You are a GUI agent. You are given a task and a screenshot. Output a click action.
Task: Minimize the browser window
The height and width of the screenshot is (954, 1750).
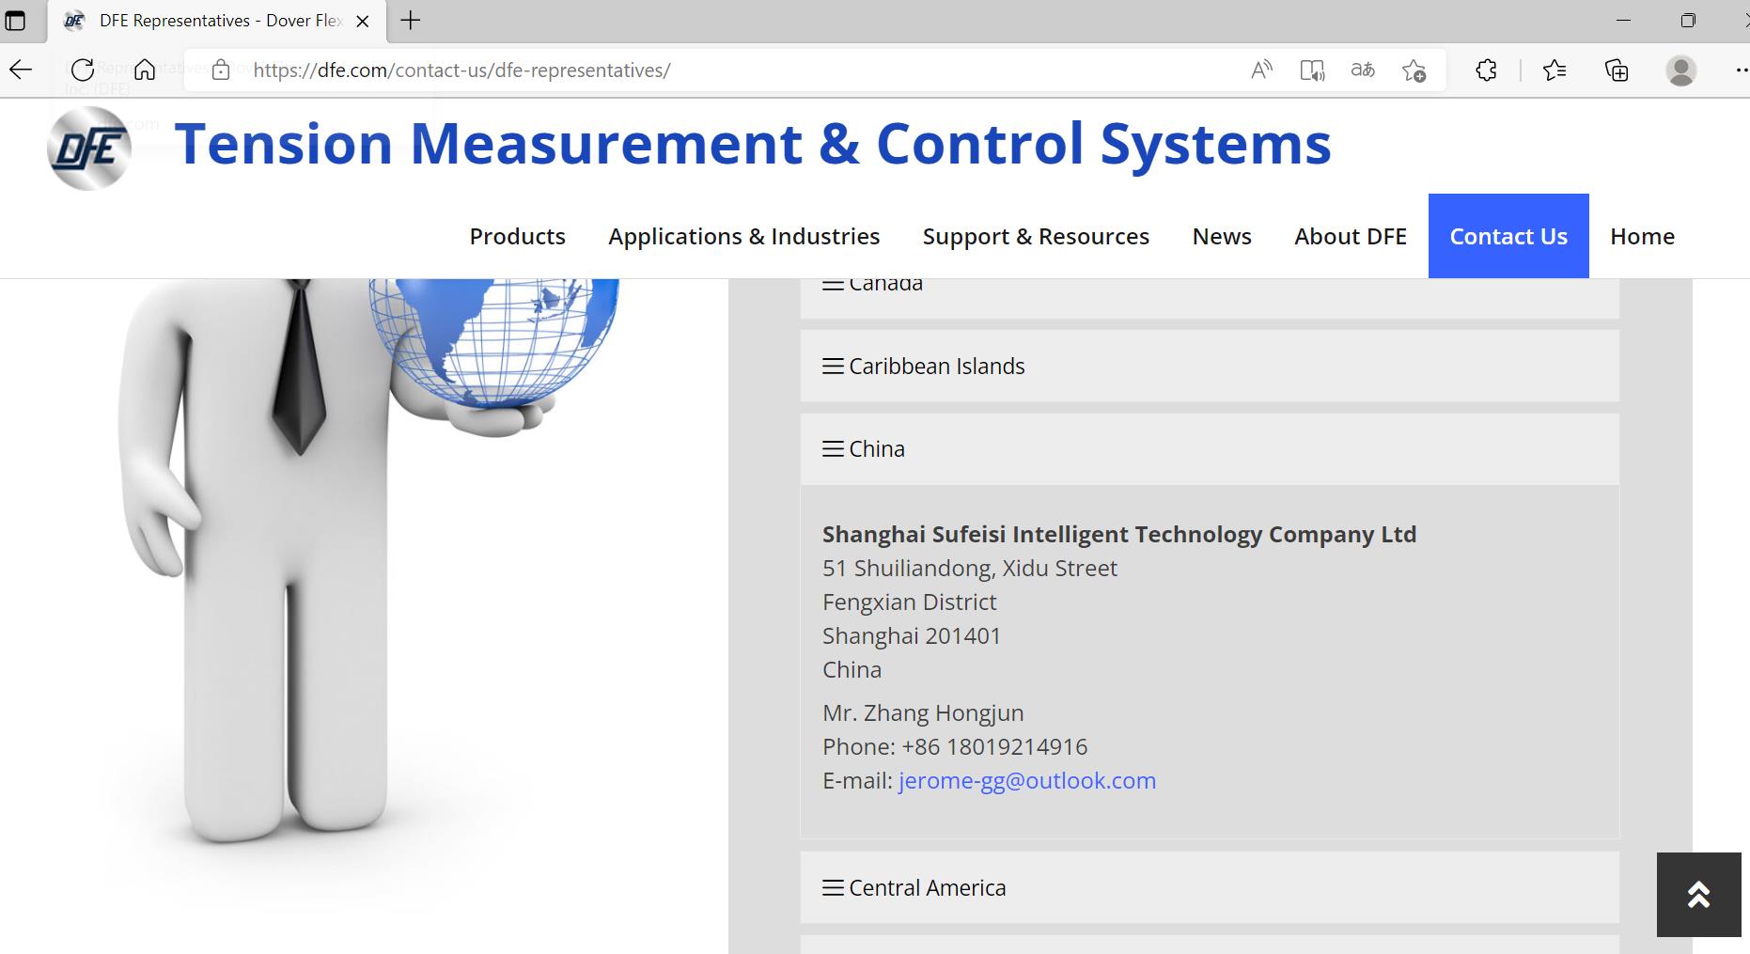pos(1624,21)
